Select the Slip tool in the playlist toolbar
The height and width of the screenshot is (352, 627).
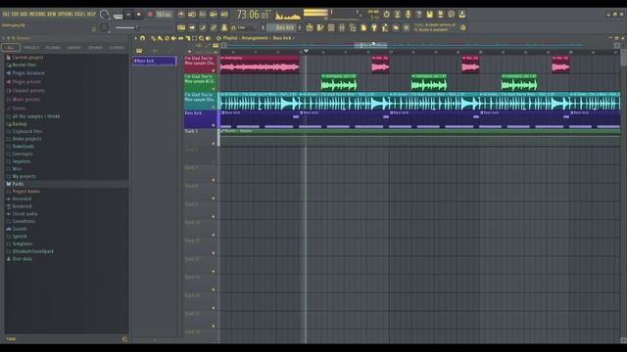pyautogui.click(x=180, y=38)
